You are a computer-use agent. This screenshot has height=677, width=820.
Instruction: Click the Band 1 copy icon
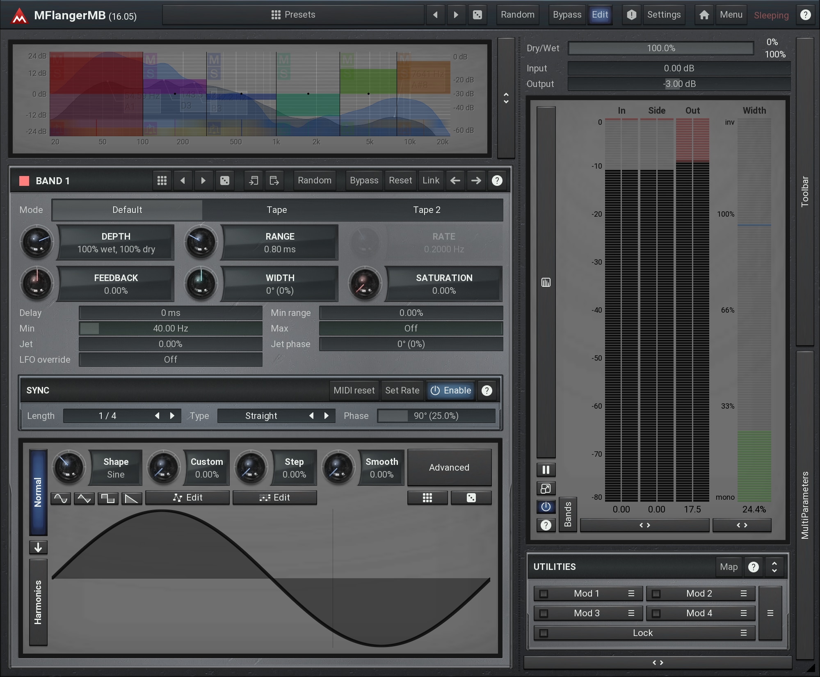coord(254,181)
